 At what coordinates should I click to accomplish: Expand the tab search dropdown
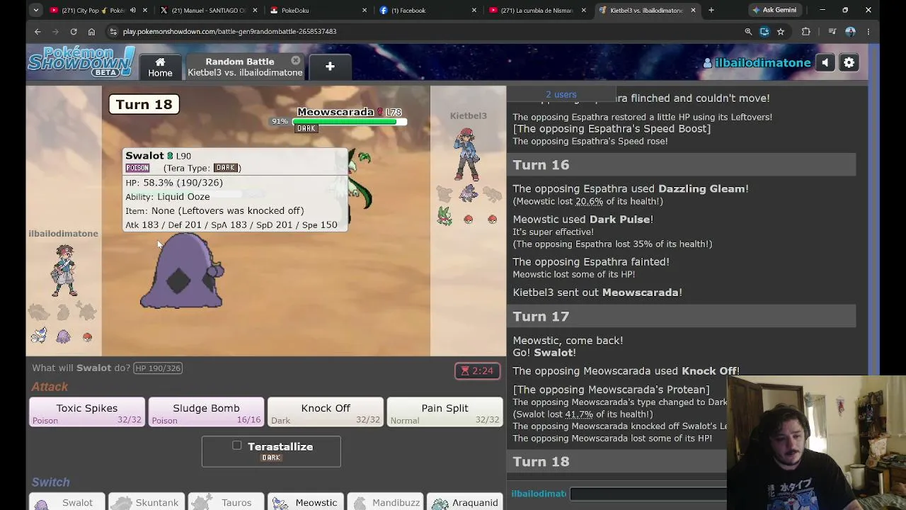(x=36, y=10)
